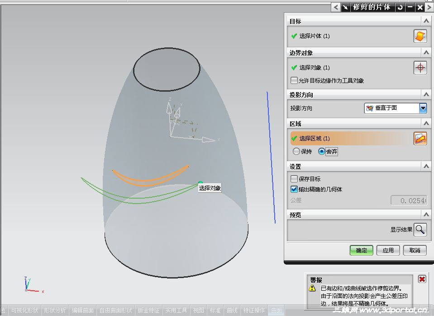Select the 钣金特征 toolbar tab

pos(148,311)
